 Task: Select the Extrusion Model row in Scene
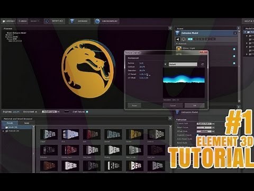tap(206, 33)
